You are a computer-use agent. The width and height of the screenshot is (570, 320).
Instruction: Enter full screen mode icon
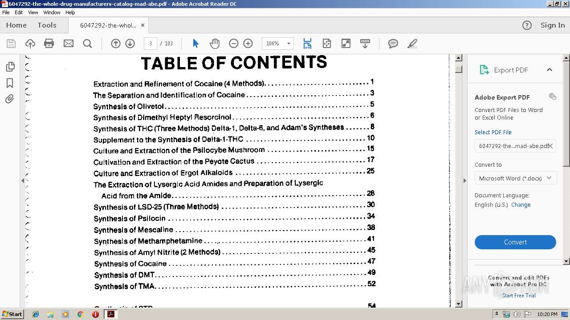(346, 44)
